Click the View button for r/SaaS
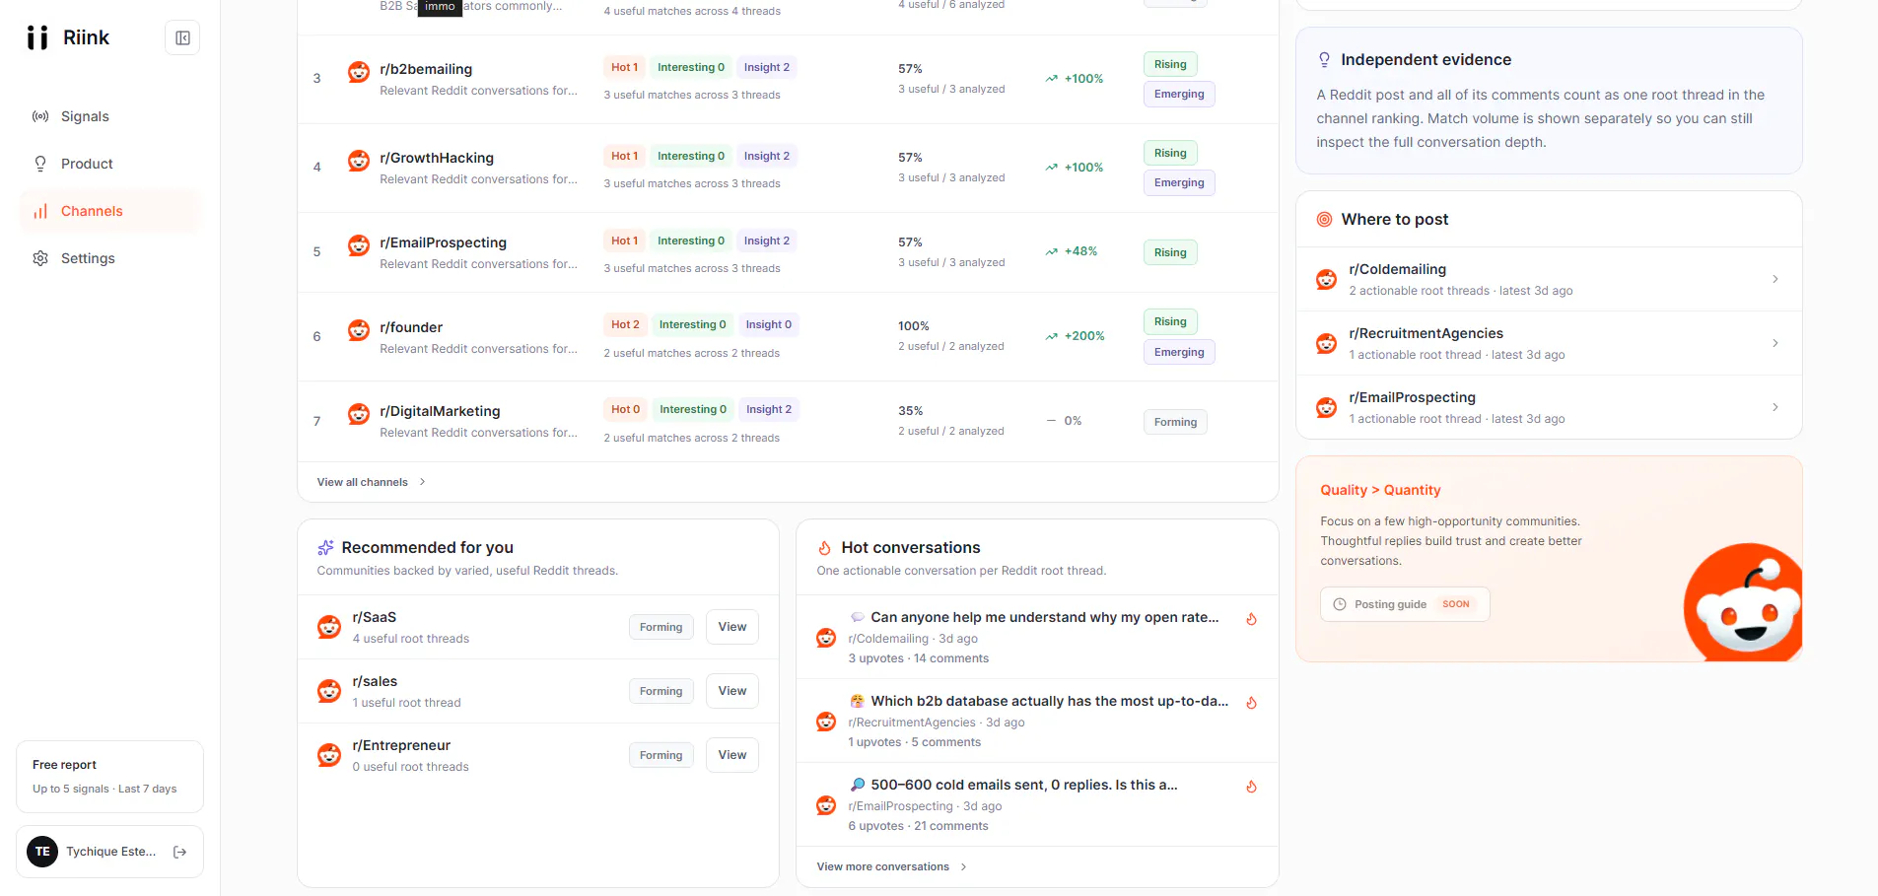1878x896 pixels. (x=732, y=627)
